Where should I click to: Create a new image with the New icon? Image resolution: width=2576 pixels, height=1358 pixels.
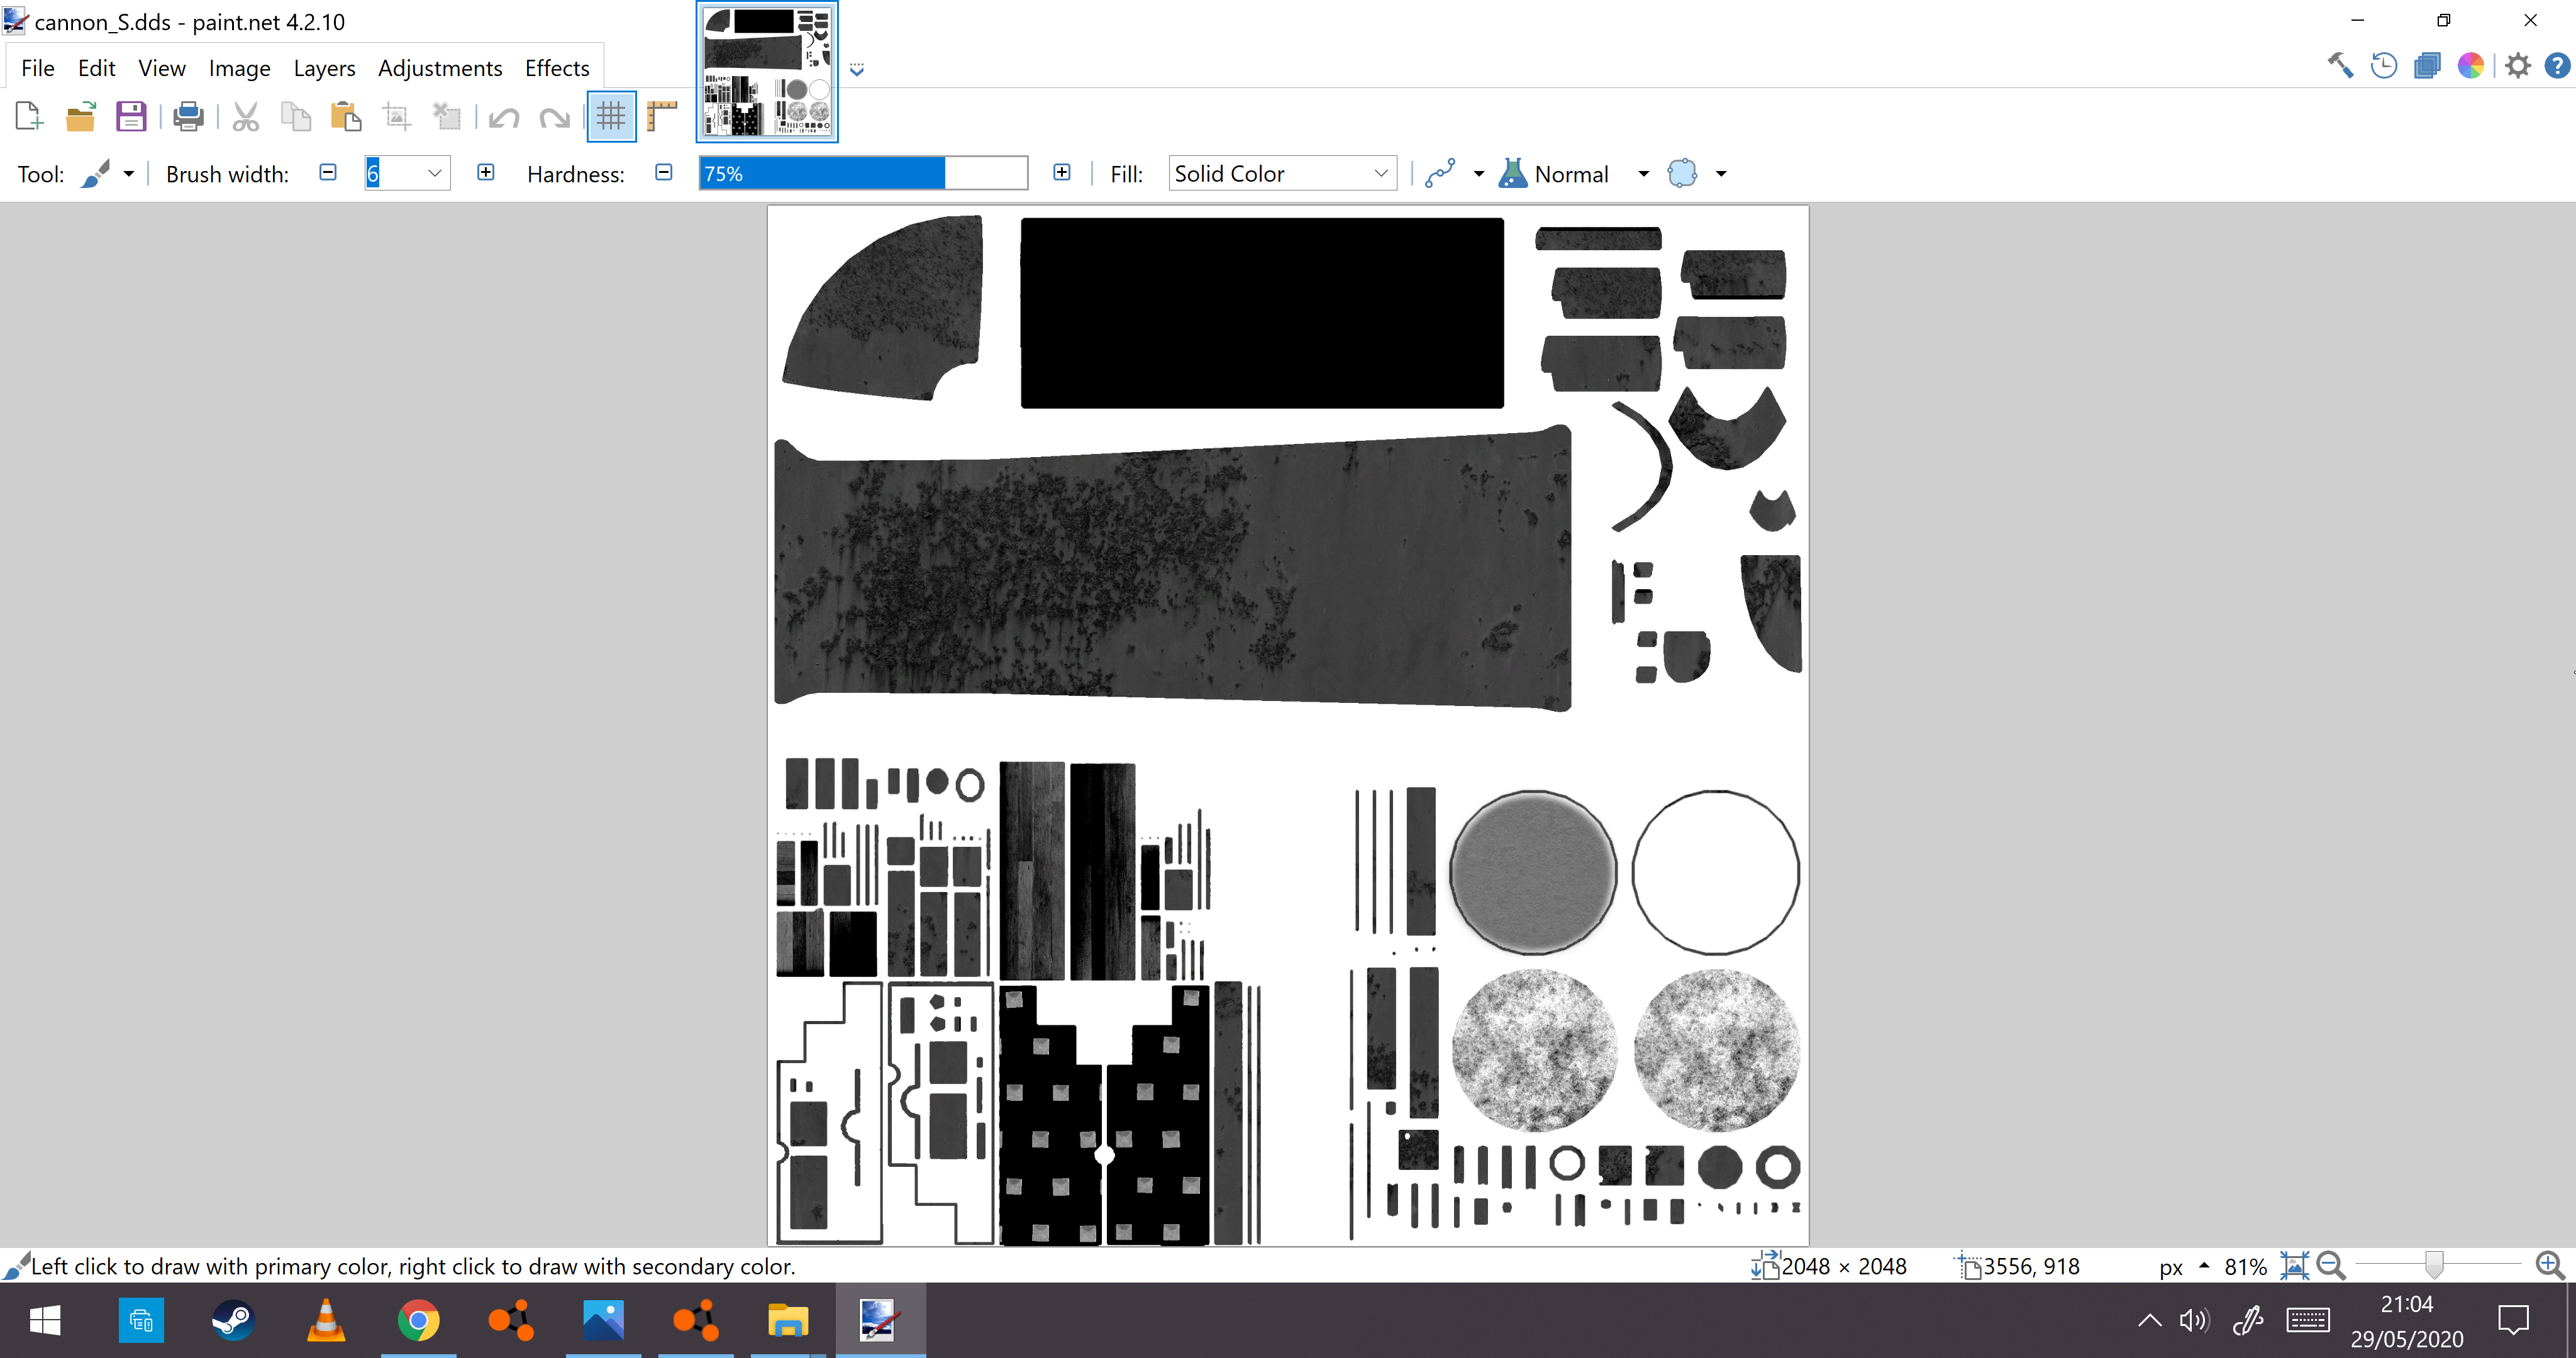point(29,117)
